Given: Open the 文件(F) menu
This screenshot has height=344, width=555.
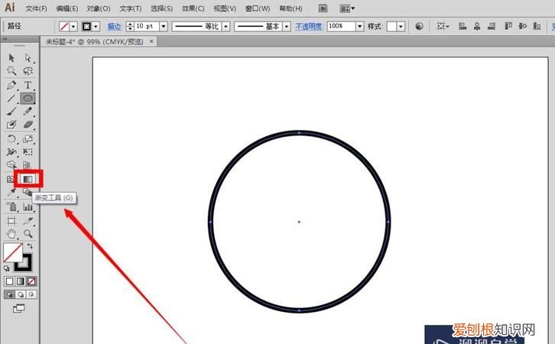Looking at the screenshot, I should point(35,8).
